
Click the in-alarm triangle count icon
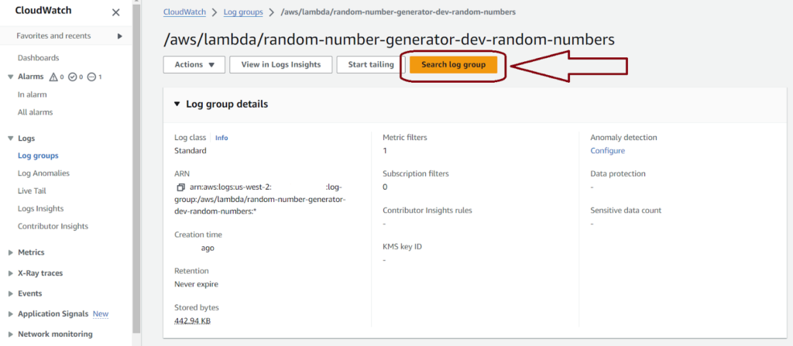53,77
